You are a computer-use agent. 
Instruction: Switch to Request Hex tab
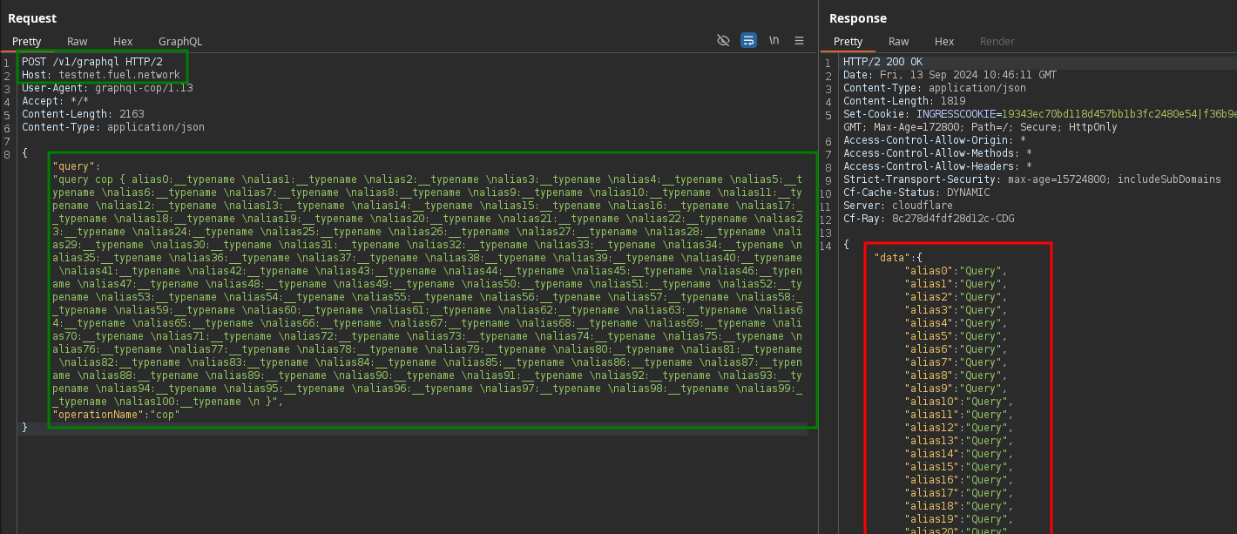click(x=123, y=41)
